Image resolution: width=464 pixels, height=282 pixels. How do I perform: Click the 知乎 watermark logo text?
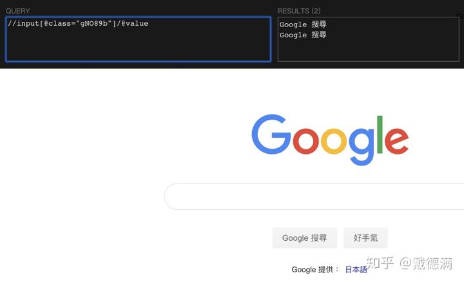pyautogui.click(x=380, y=263)
